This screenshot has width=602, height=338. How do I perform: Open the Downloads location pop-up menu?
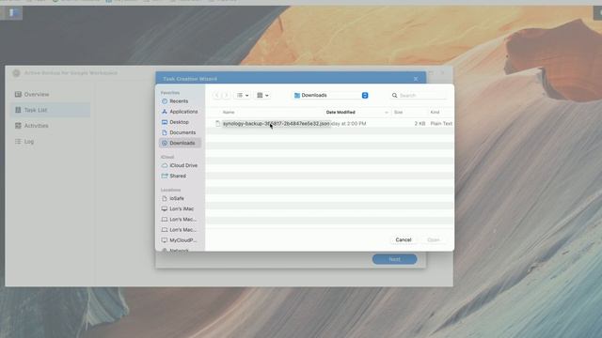point(331,95)
